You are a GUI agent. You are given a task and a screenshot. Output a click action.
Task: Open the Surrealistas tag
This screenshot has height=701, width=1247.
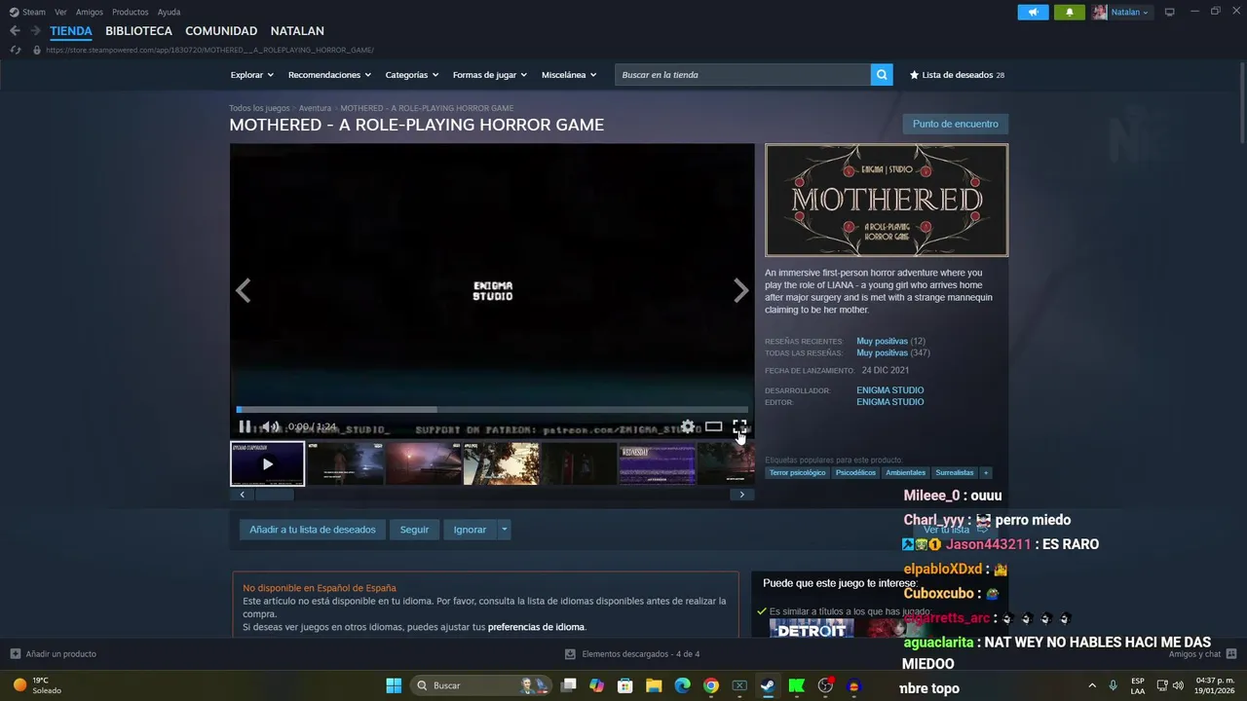tap(954, 473)
